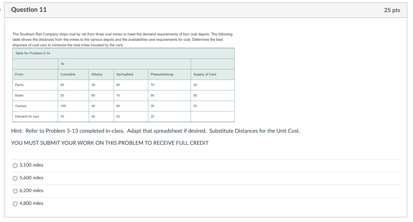
Task: Click the Butler row label
Action: point(19,95)
